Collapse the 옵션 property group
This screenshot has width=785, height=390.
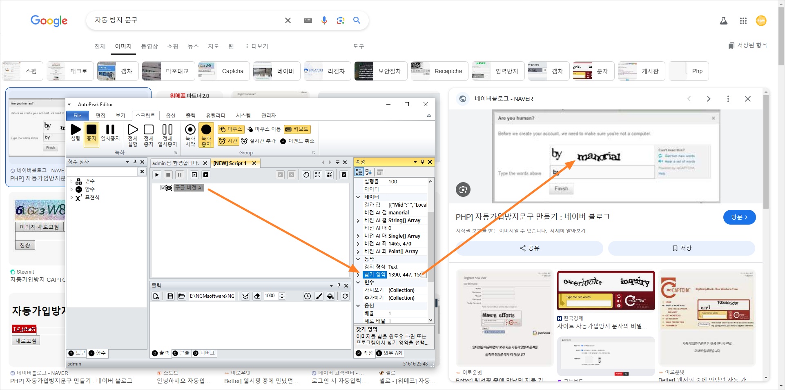tap(358, 305)
